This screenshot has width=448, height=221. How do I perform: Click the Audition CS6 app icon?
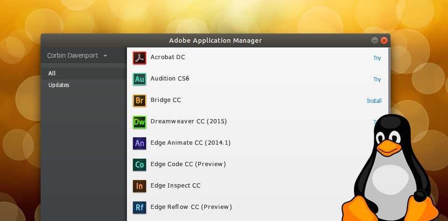140,79
